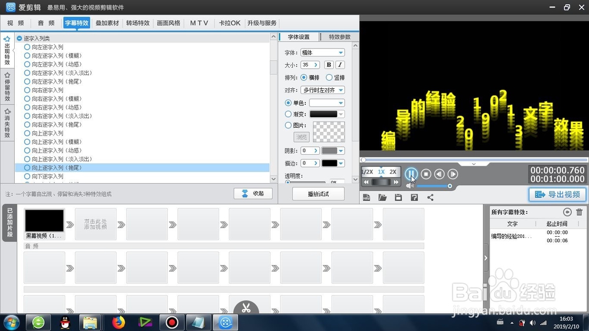589x331 pixels.
Task: Open the 特效参数 settings tab
Action: (340, 37)
